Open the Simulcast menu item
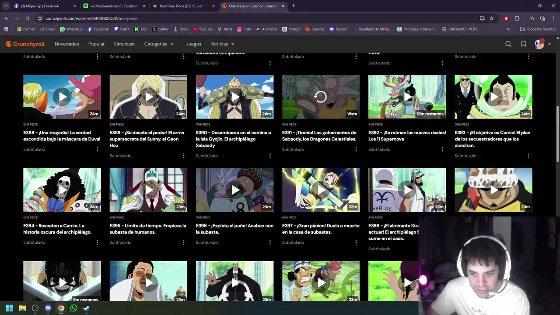Viewport: 560px width, 315px height. coord(124,44)
